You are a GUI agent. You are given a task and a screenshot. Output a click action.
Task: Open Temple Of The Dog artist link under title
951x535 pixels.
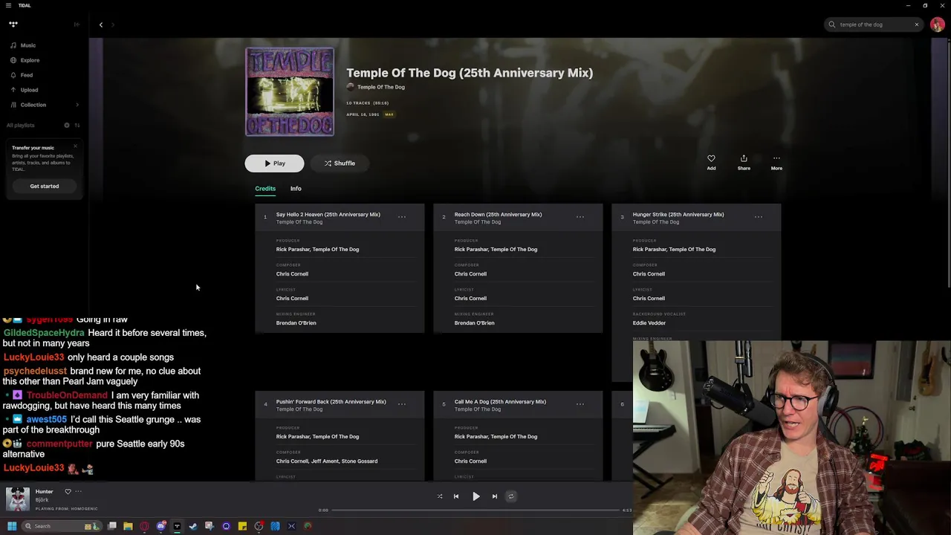[x=380, y=87]
